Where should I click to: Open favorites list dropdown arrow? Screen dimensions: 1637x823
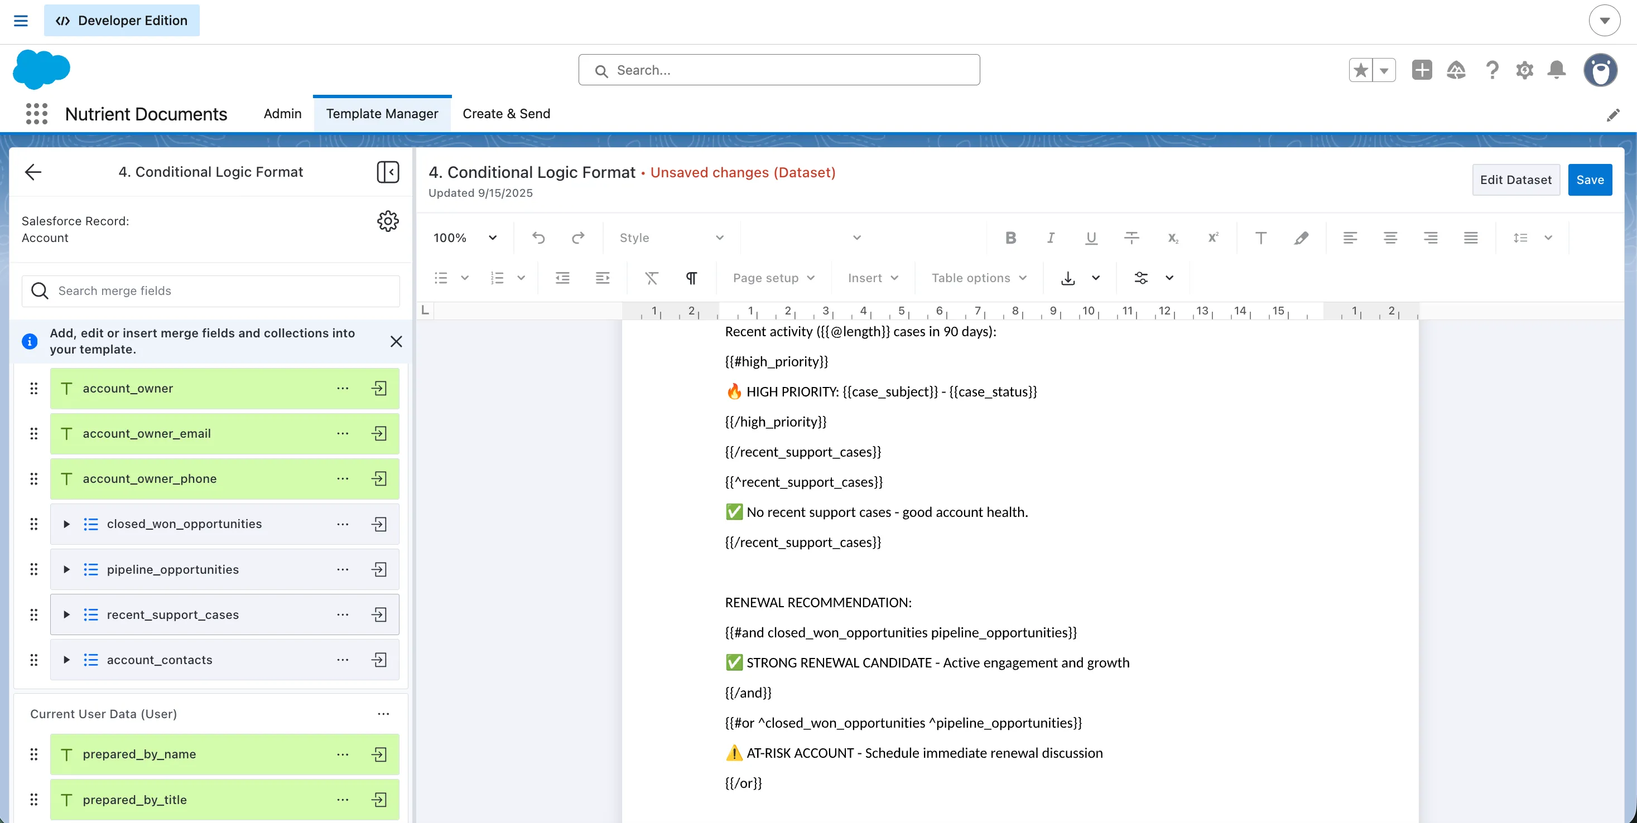[x=1384, y=70]
